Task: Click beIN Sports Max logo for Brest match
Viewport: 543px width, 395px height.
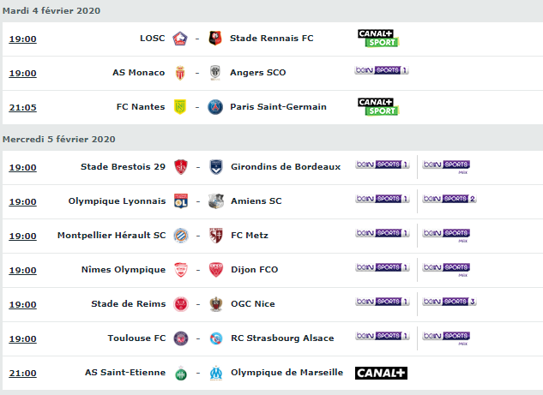Action: tap(446, 167)
